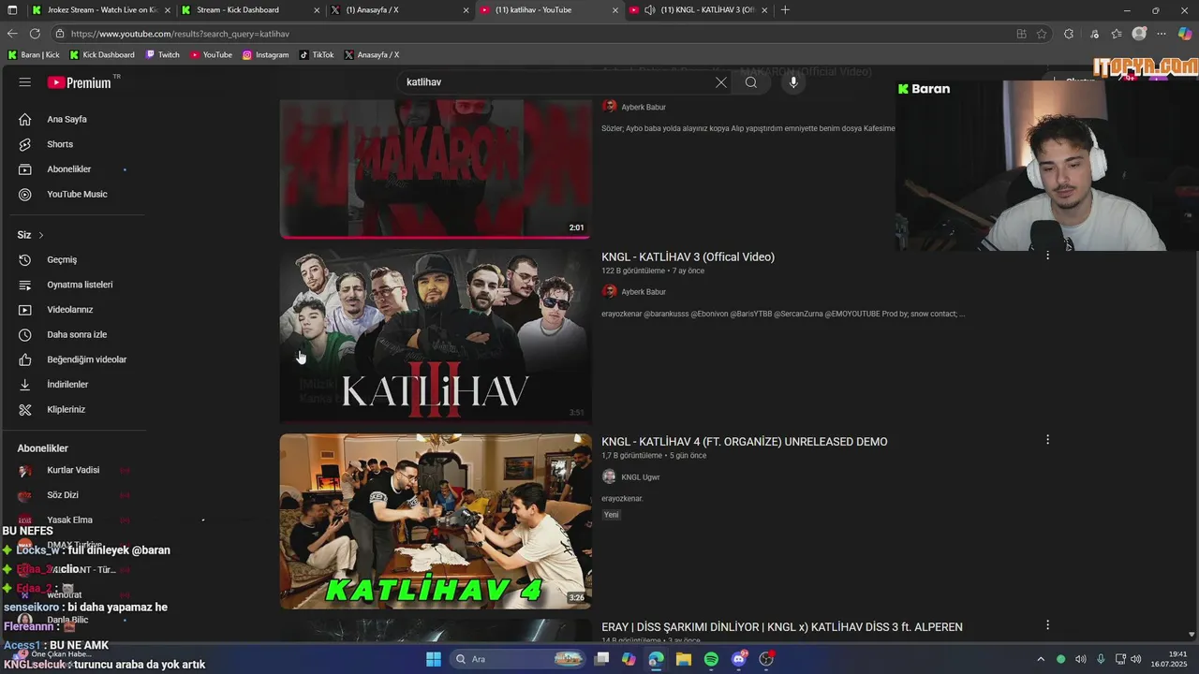Open the YouTube hamburger guide menu
Screen dimensions: 1199x674
[x=25, y=82]
